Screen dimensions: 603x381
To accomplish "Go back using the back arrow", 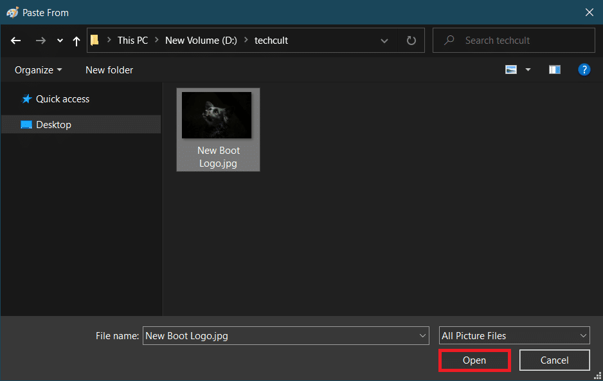I will [16, 41].
